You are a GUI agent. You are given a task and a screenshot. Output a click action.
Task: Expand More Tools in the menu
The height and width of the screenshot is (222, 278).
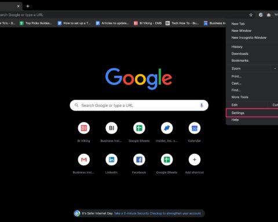(x=252, y=97)
